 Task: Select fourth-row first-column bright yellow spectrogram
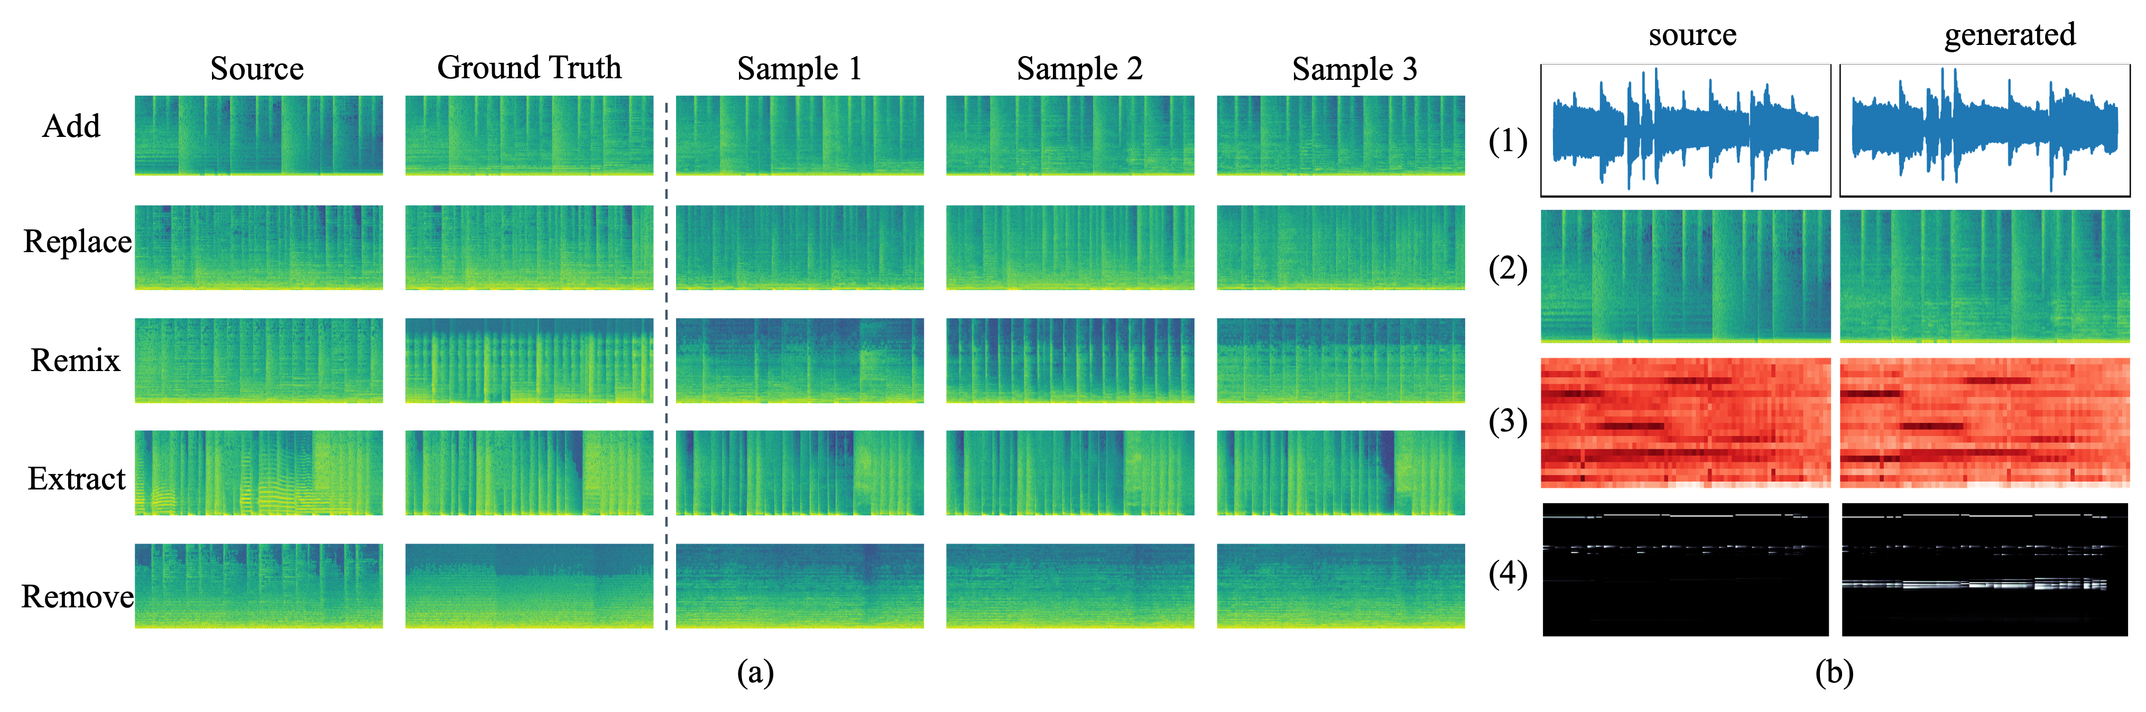pos(258,473)
